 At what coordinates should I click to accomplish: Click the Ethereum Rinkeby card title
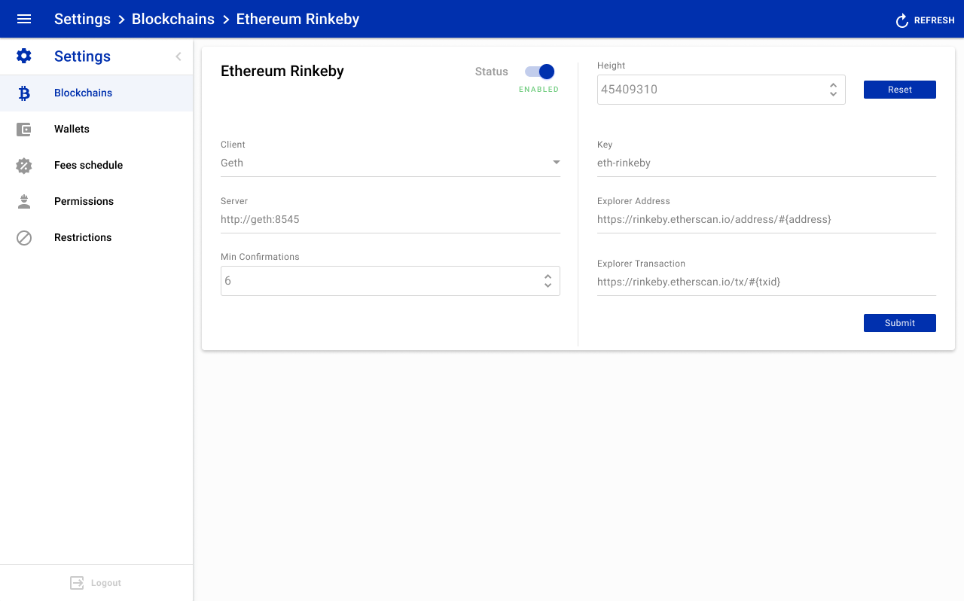pyautogui.click(x=282, y=72)
